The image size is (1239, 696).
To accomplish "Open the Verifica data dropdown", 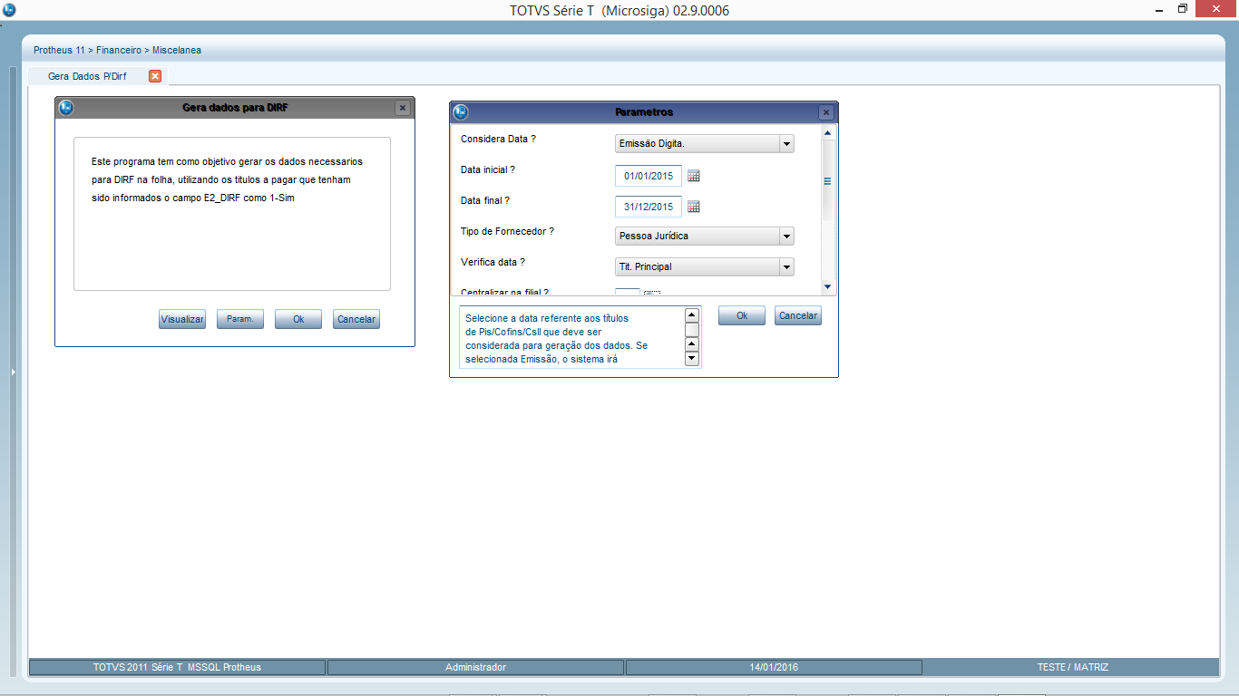I will coord(785,267).
